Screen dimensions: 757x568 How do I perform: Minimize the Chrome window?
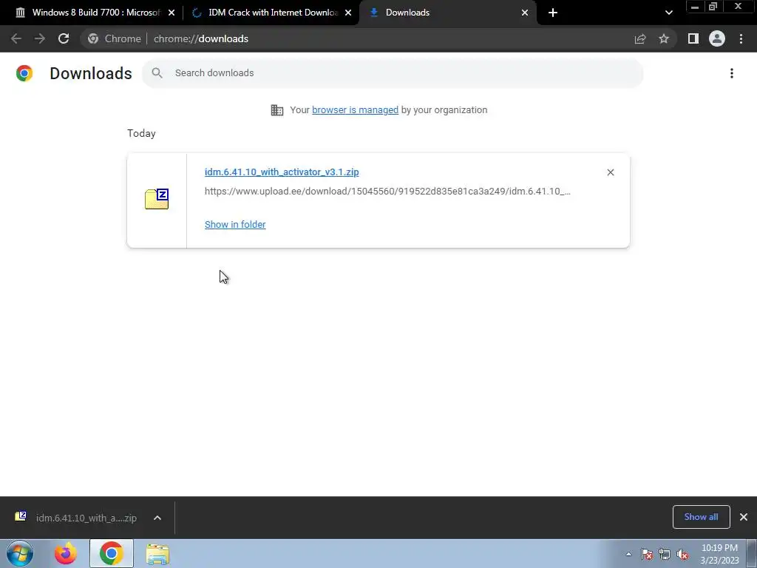(x=695, y=7)
